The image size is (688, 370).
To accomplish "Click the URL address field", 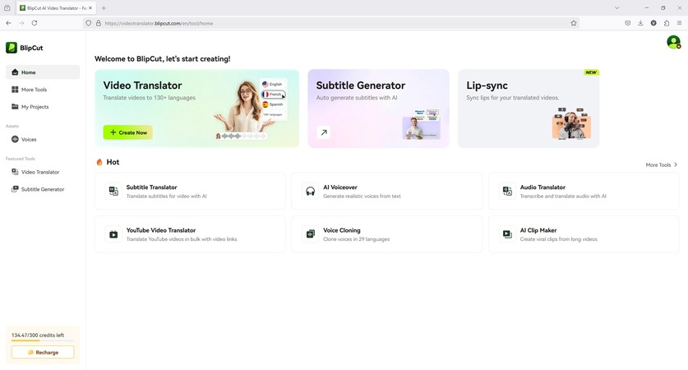I will pyautogui.click(x=331, y=23).
